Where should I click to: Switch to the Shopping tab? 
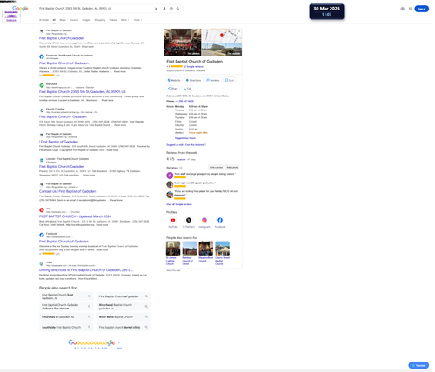click(x=100, y=20)
